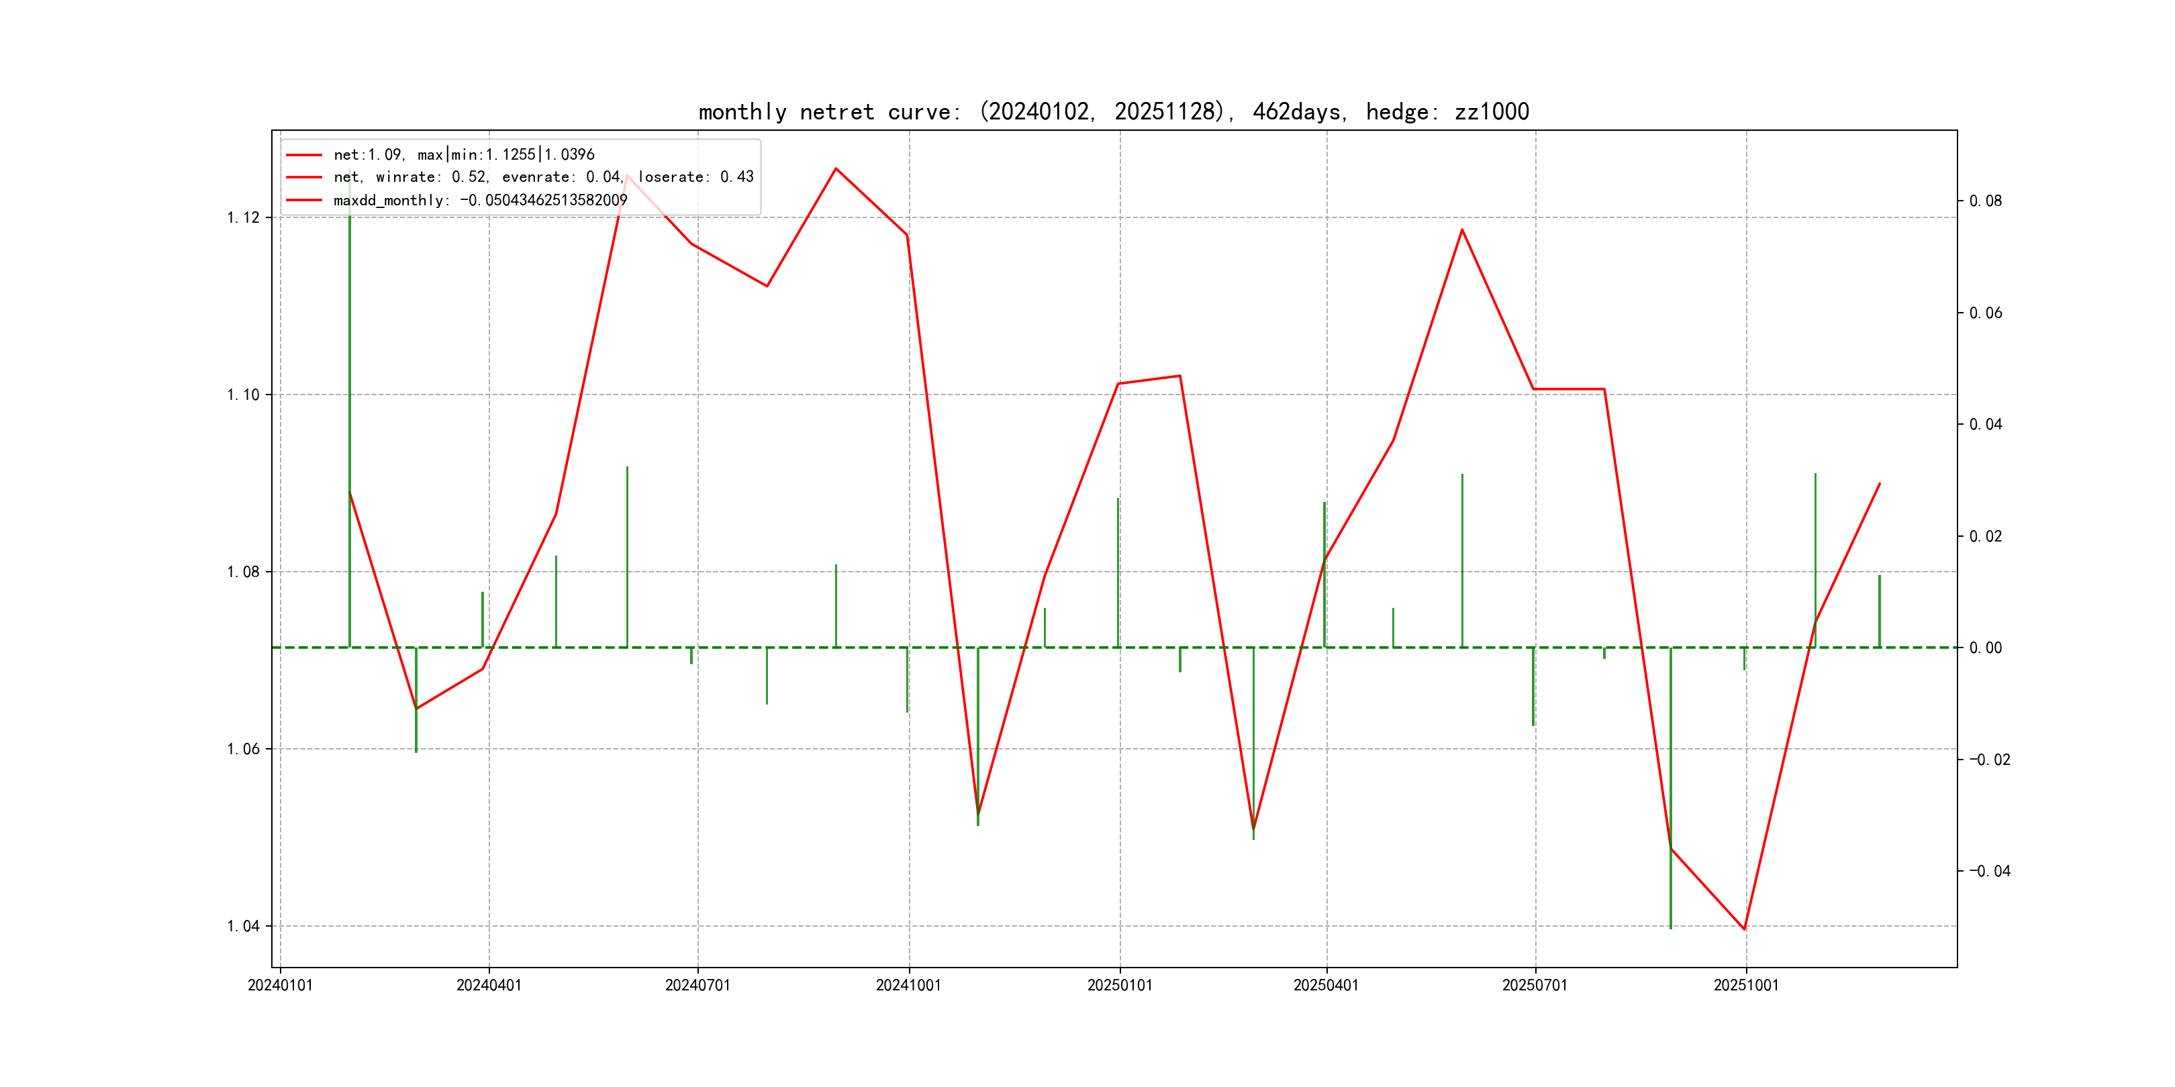Click the lowest point of red net curve
2175x1087 pixels.
pos(1743,929)
